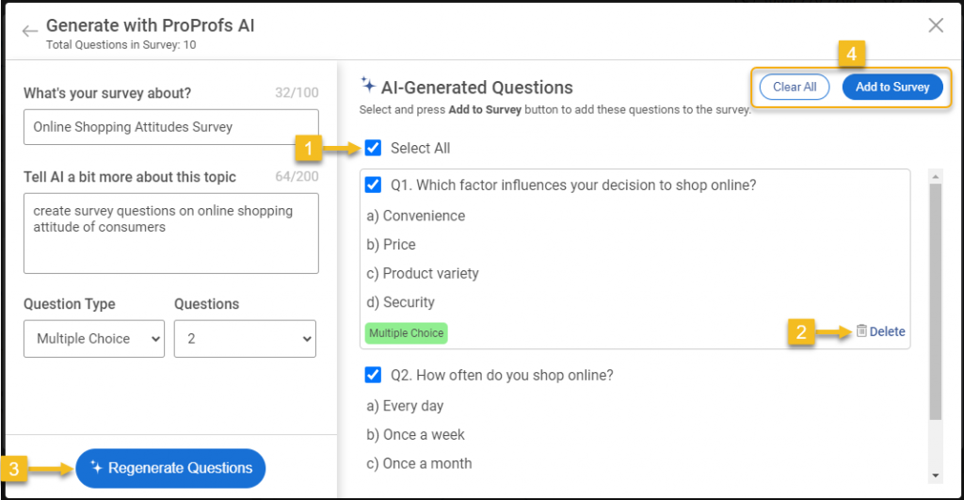Click the Regenerate Questions button

(170, 468)
